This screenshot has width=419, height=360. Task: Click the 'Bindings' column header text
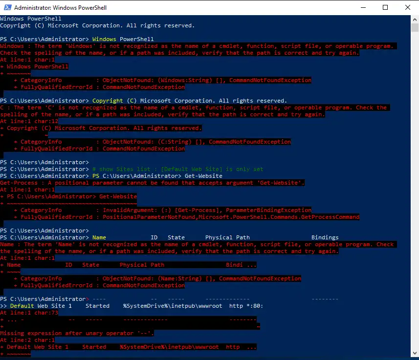[x=325, y=237]
